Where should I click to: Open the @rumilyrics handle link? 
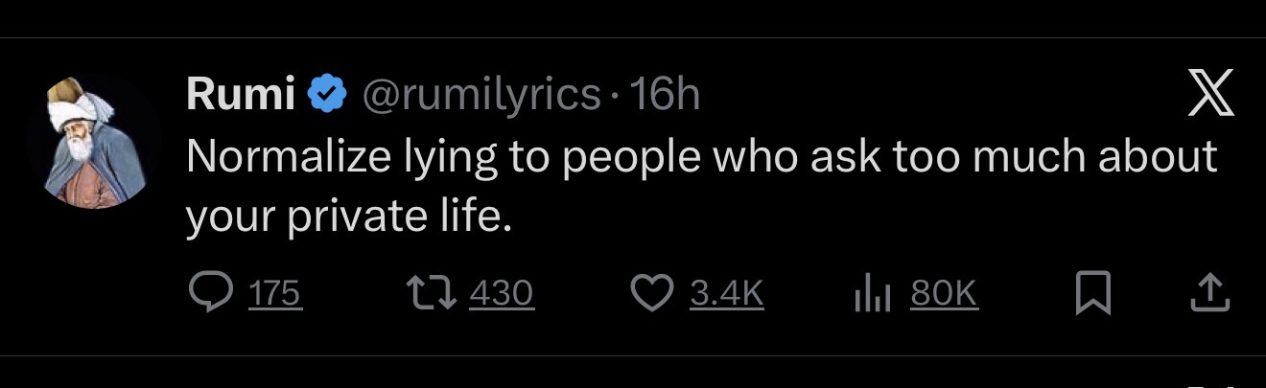[x=480, y=94]
